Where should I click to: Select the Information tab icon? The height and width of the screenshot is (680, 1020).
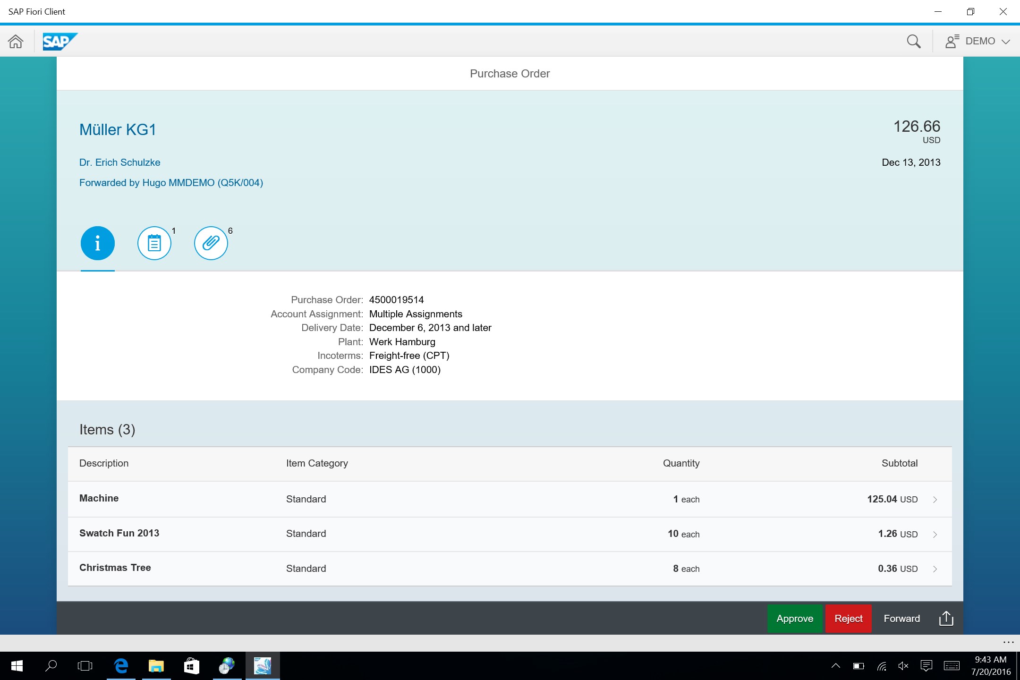coord(98,243)
